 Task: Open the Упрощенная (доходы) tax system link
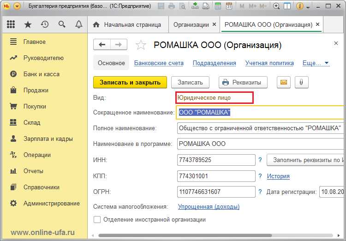pos(209,207)
